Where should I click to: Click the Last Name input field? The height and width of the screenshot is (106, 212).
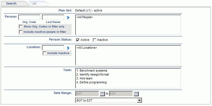53,17
